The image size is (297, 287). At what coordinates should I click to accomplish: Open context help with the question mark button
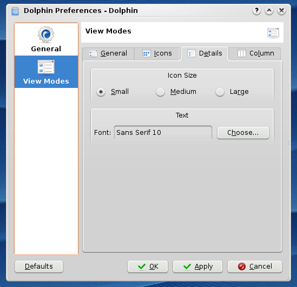pyautogui.click(x=256, y=11)
